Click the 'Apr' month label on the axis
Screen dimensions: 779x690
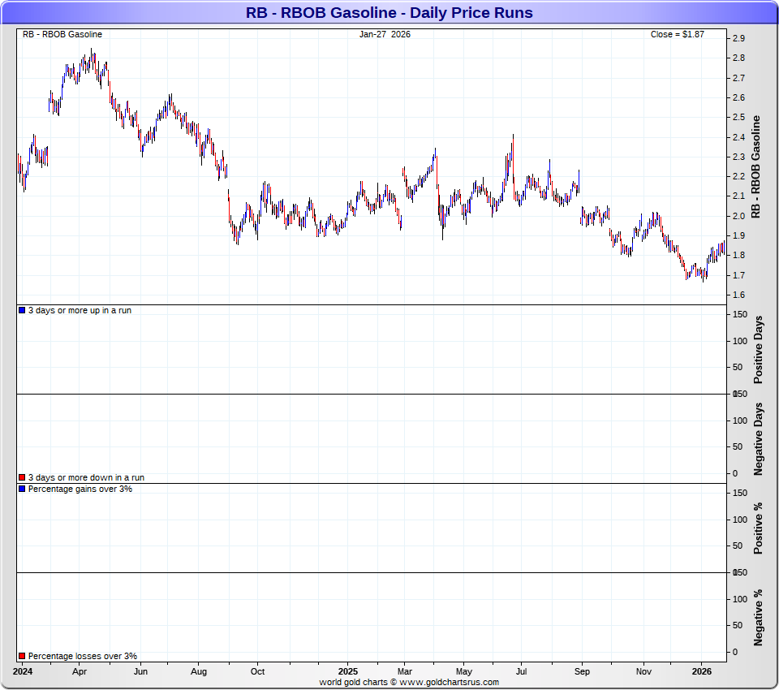pos(80,672)
